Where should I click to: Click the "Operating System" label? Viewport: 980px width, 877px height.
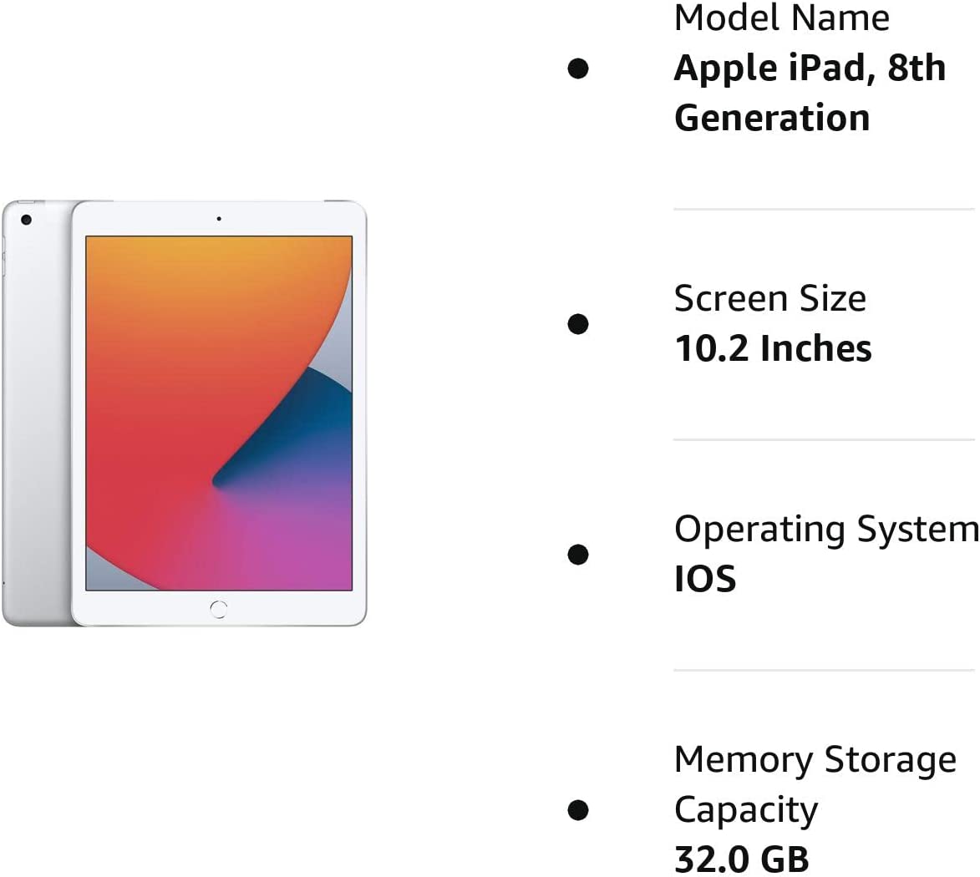tap(825, 529)
